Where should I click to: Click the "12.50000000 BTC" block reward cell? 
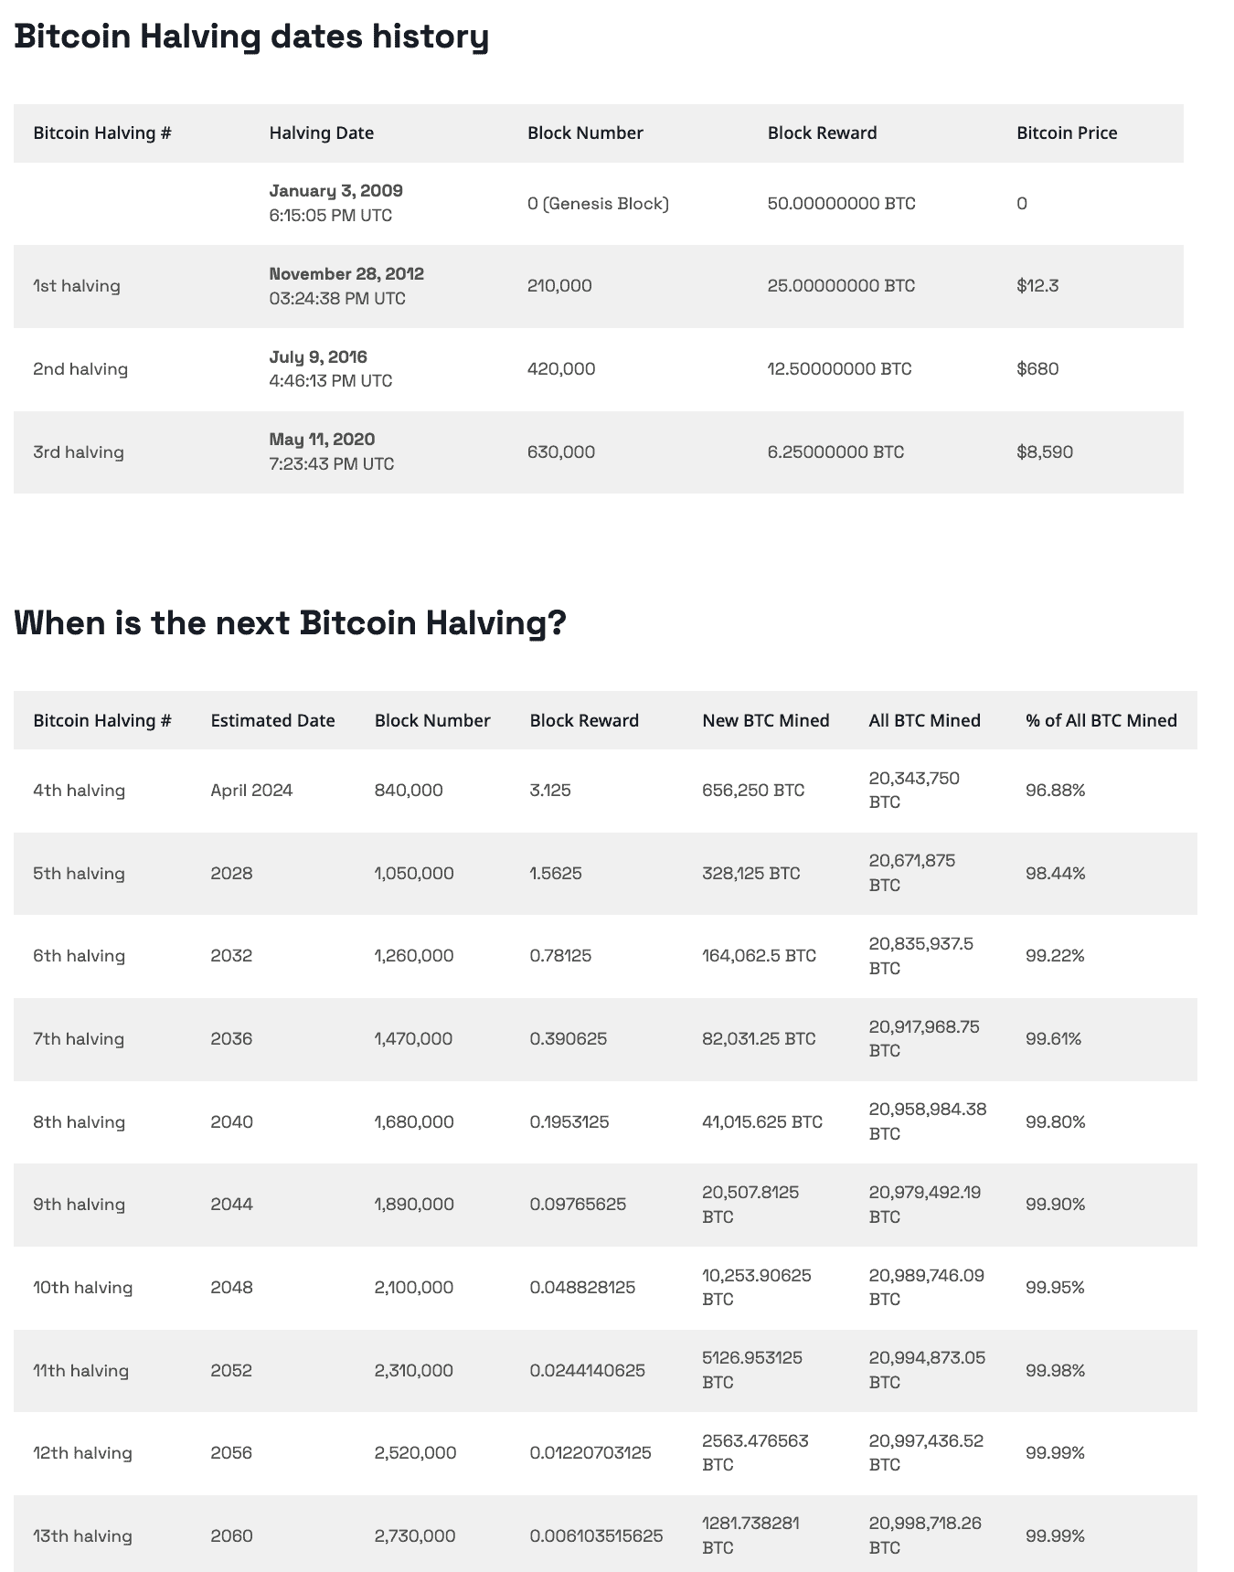click(x=839, y=369)
